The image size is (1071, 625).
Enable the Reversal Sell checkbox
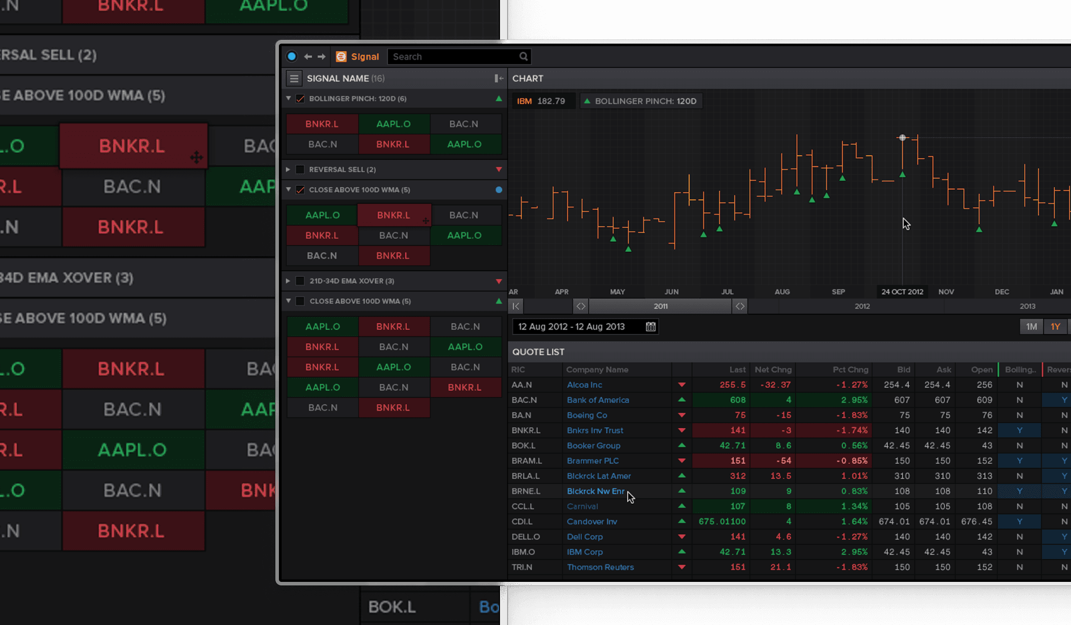(x=300, y=169)
